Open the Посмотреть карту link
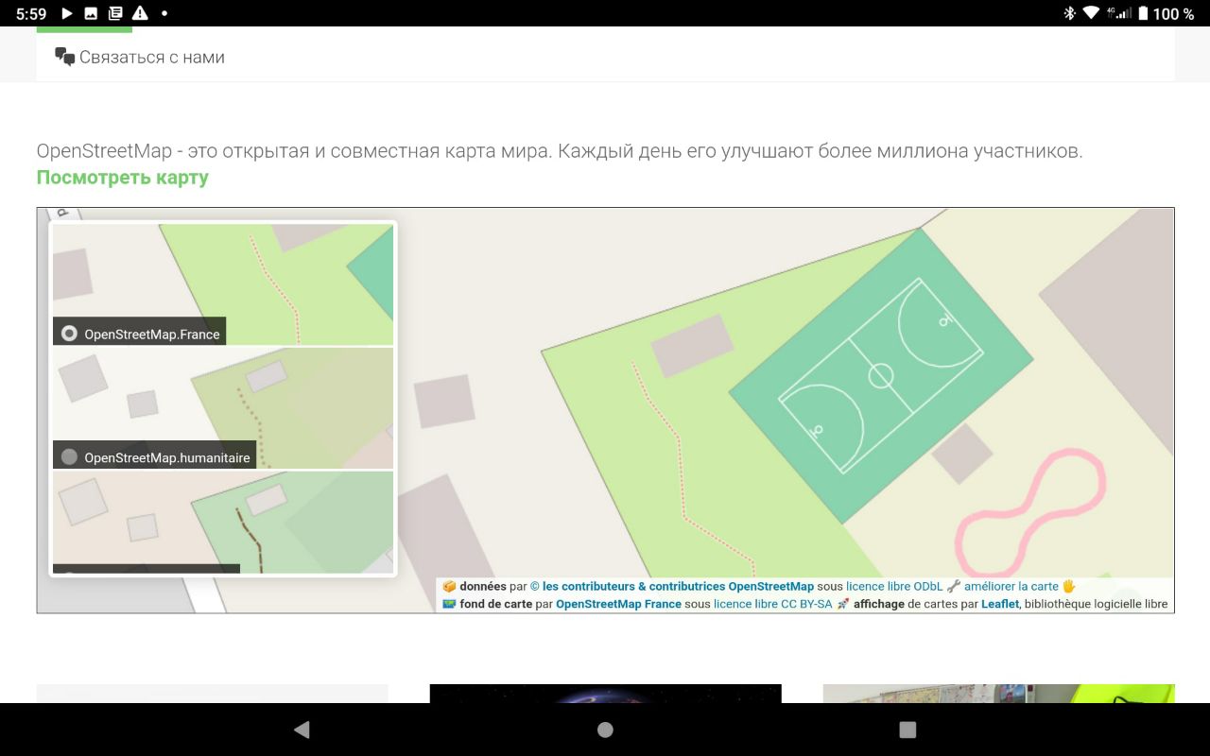The image size is (1210, 756). [123, 177]
